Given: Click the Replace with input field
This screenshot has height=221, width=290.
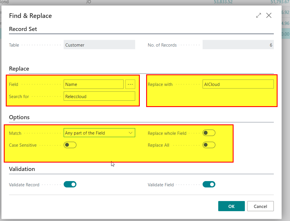Looking at the screenshot, I should click(x=238, y=84).
